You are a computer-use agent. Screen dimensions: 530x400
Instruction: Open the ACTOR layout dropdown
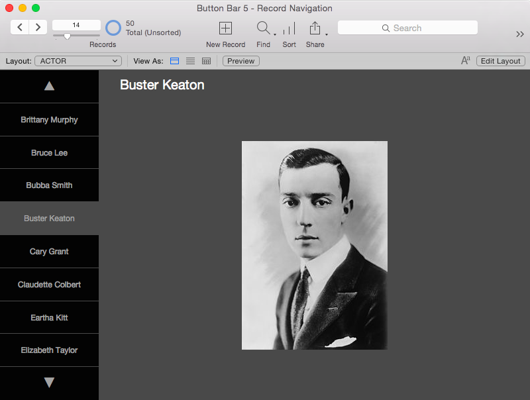click(x=78, y=60)
